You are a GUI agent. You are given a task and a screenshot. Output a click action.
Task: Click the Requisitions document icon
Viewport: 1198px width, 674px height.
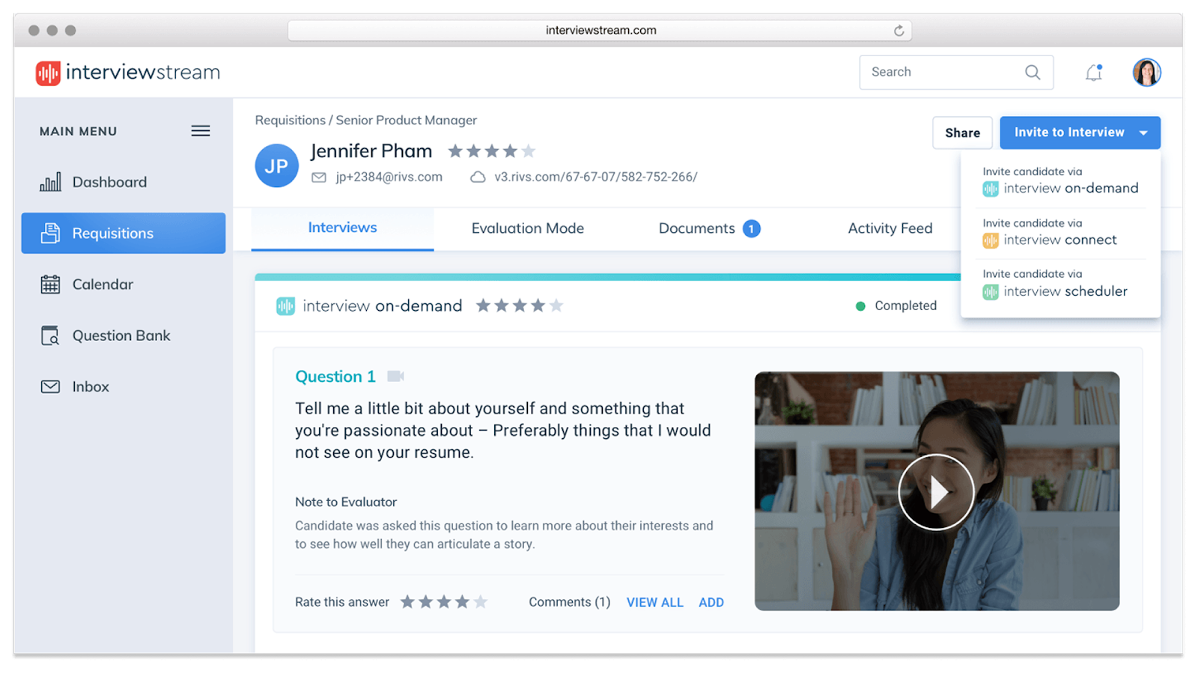50,233
